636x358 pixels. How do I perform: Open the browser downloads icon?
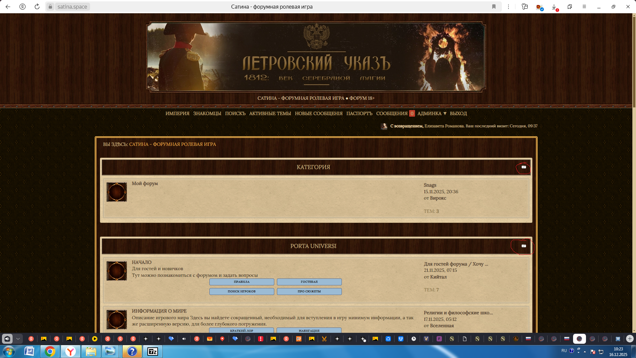click(x=554, y=7)
